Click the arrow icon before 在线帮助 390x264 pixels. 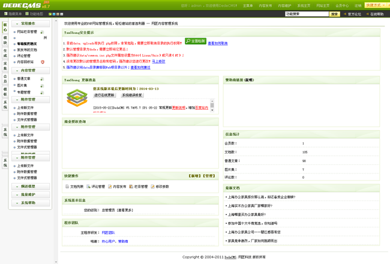(367, 14)
